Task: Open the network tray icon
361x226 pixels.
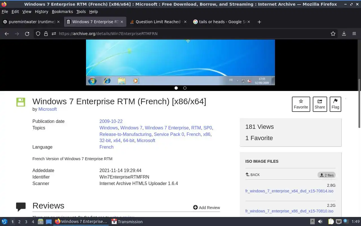Action: point(339,222)
